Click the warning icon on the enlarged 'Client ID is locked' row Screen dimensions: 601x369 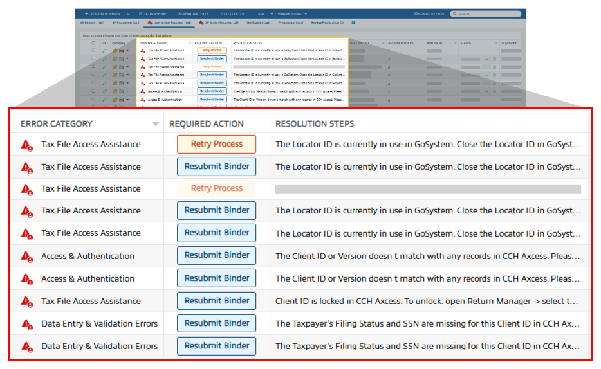coord(26,301)
